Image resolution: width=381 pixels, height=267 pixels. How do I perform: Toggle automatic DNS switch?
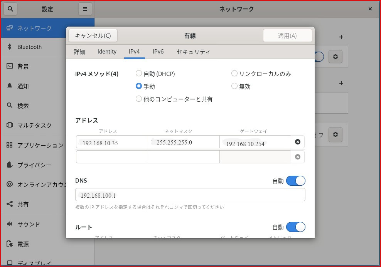point(295,181)
